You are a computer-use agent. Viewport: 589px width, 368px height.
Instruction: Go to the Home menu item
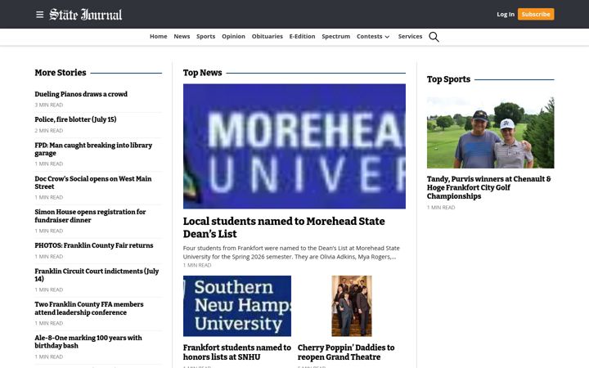[158, 37]
